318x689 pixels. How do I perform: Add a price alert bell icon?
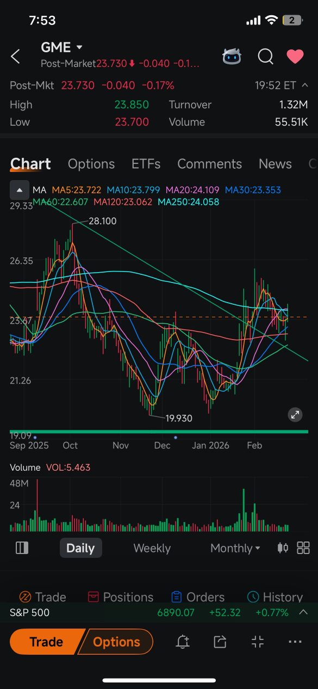pos(183,642)
